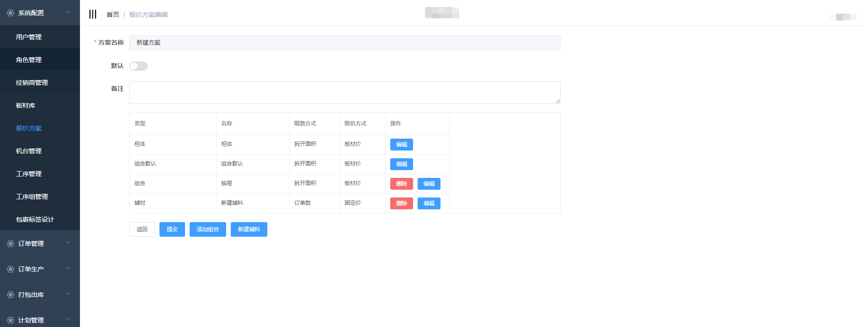Click the gear icon beside 订单管理
The image size is (865, 327).
[x=11, y=244]
